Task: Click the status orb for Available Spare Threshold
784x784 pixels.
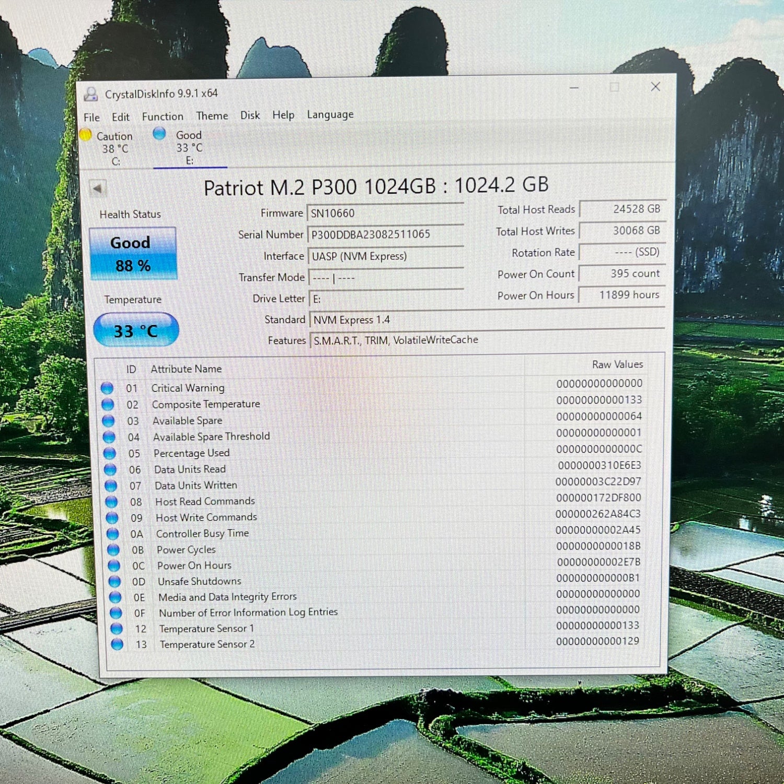Action: tap(109, 437)
